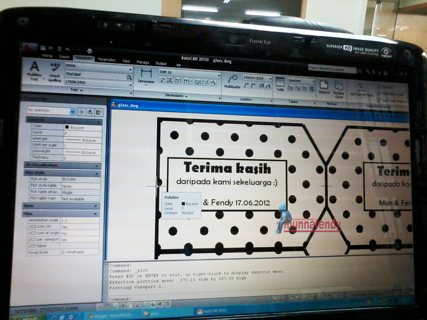Start the Revision Cloud tool
The image size is (427, 320).
[x=339, y=90]
